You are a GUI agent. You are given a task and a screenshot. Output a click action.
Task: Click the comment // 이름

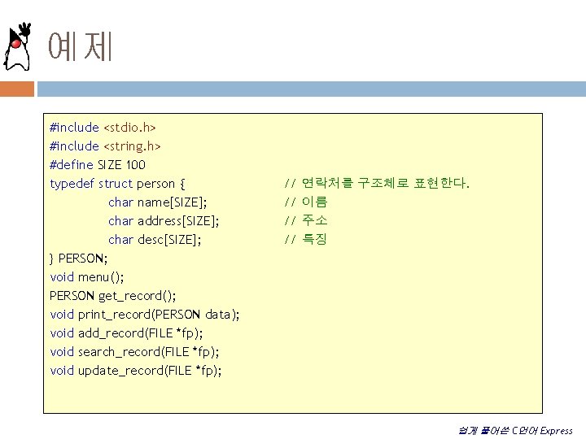pos(306,202)
